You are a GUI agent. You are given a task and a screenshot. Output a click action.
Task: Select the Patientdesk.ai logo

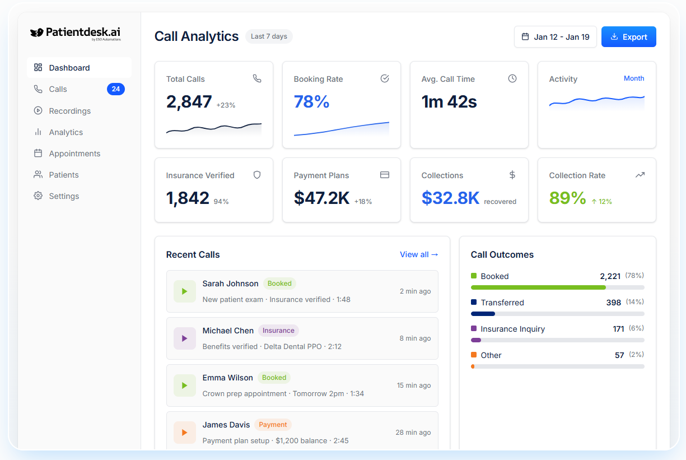(74, 33)
